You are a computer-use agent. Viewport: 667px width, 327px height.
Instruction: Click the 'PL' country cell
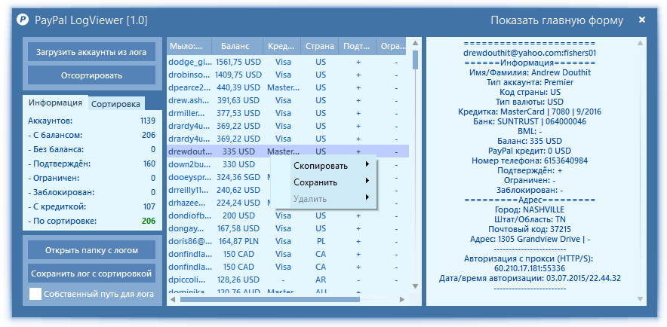[321, 241]
